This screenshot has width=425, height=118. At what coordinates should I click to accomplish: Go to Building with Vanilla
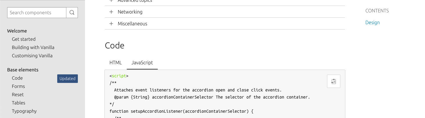pyautogui.click(x=33, y=47)
